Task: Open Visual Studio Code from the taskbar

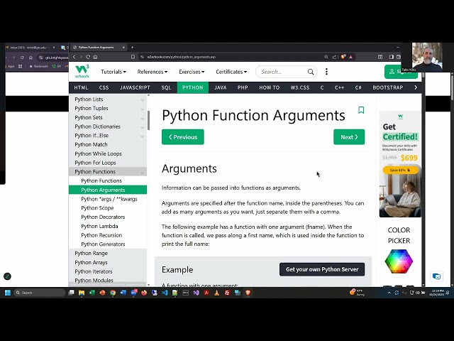Action: 165,293
